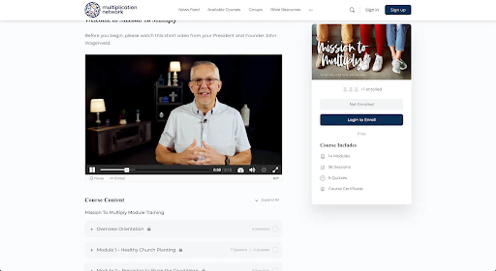Click the Sign up button
496x271 pixels.
[398, 10]
